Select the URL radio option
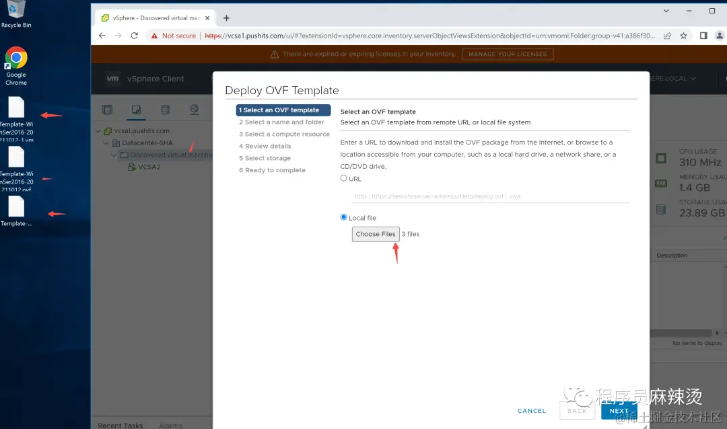Viewport: 727px width, 429px height. (x=343, y=178)
